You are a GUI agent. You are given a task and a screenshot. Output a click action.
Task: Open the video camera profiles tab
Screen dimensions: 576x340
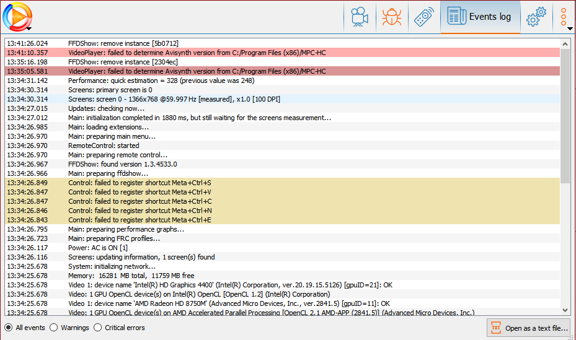click(x=360, y=17)
